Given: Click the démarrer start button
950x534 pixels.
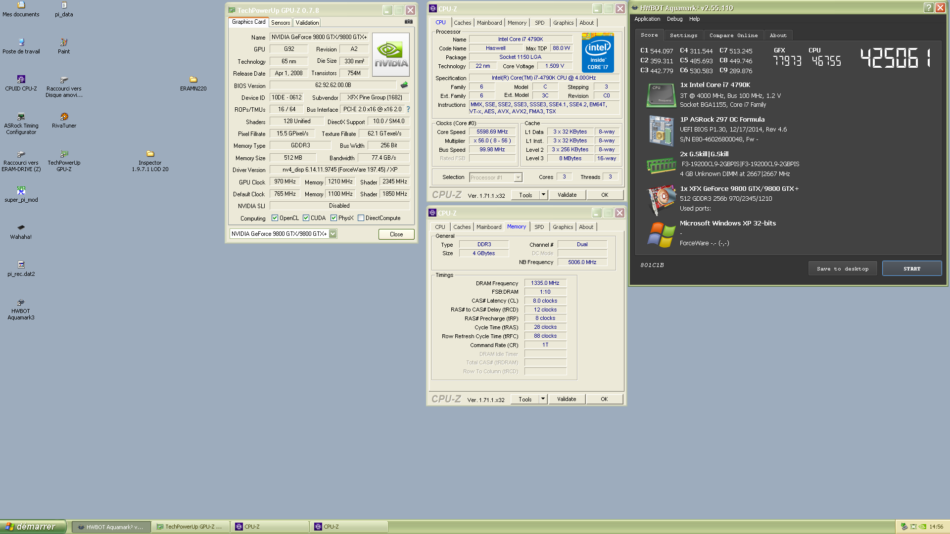Looking at the screenshot, I should [x=33, y=527].
